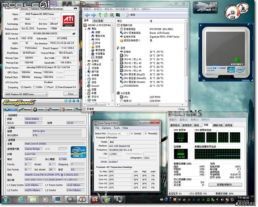The height and width of the screenshot is (207, 258).
Task: Toggle the CUDA checkbox in GPU-Z
Action: click(x=34, y=87)
